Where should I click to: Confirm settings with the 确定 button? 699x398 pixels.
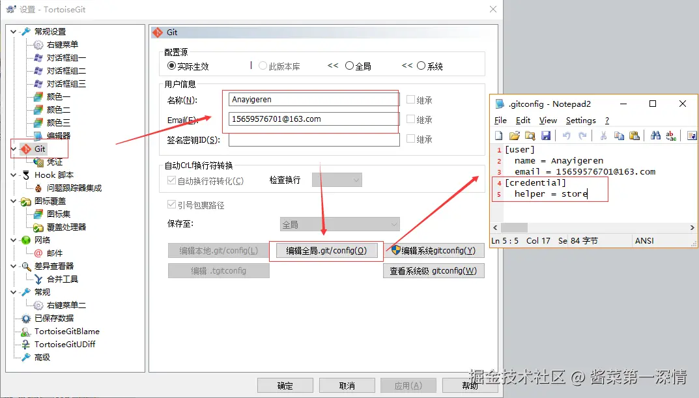pyautogui.click(x=285, y=386)
